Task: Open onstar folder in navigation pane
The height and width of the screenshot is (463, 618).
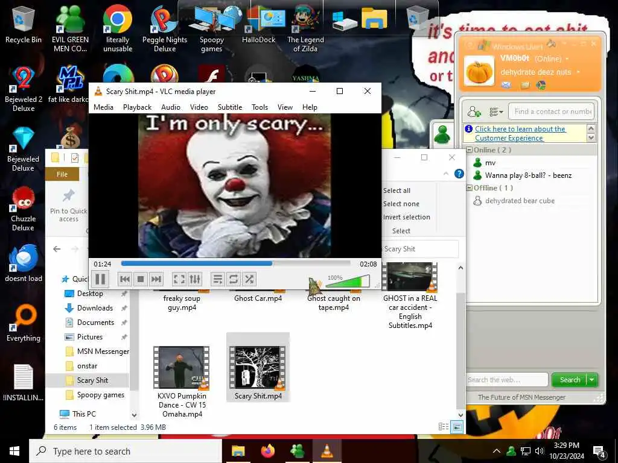Action: (87, 366)
